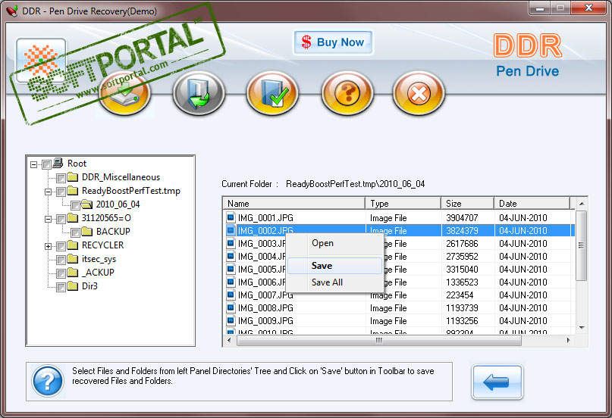Check the ReadyBoostPerfTest.tmp checkbox
Screen dimensions: 612x418
coord(61,192)
